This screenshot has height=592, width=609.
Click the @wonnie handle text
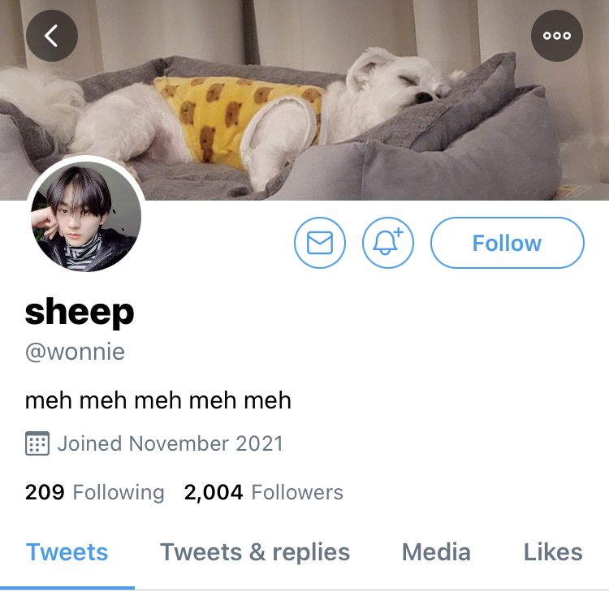75,352
